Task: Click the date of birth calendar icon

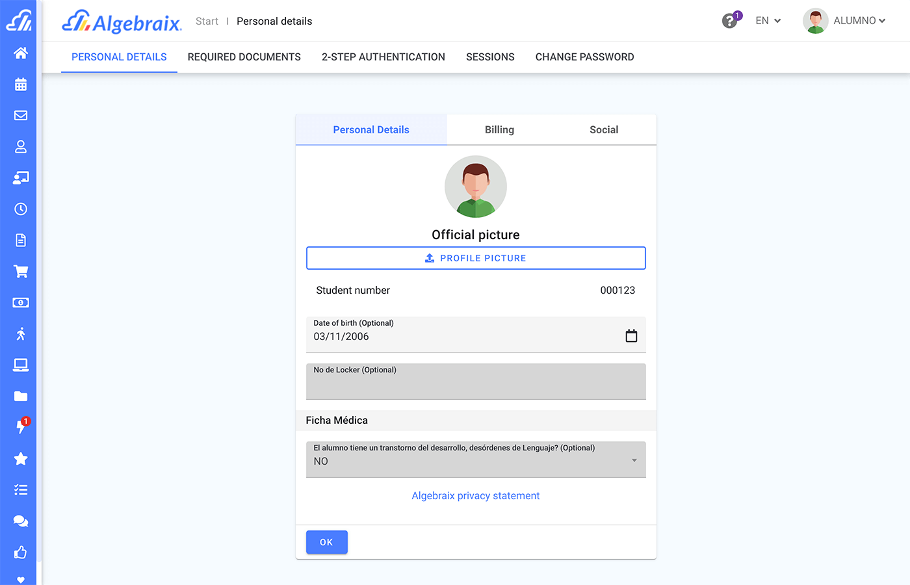Action: pyautogui.click(x=631, y=336)
